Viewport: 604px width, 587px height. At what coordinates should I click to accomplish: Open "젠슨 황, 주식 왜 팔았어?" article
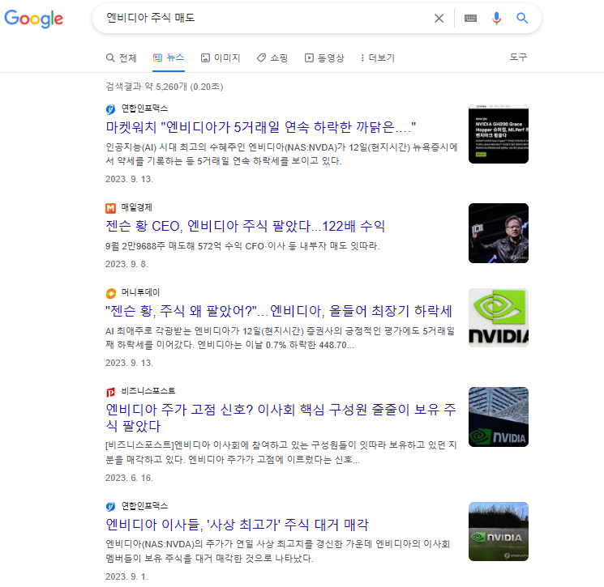[279, 311]
